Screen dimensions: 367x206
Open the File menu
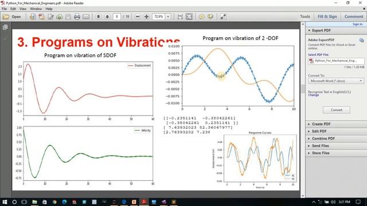pos(4,9)
